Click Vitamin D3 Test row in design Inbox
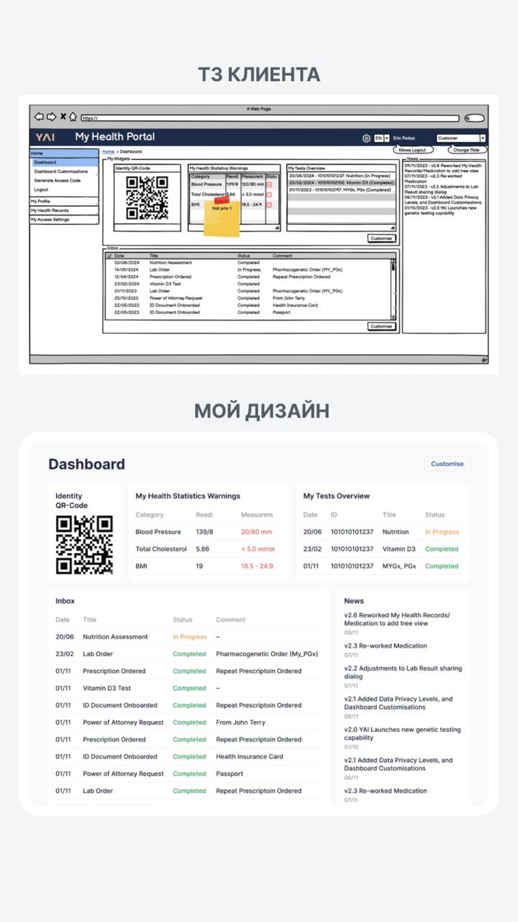The image size is (518, 922). click(x=189, y=688)
